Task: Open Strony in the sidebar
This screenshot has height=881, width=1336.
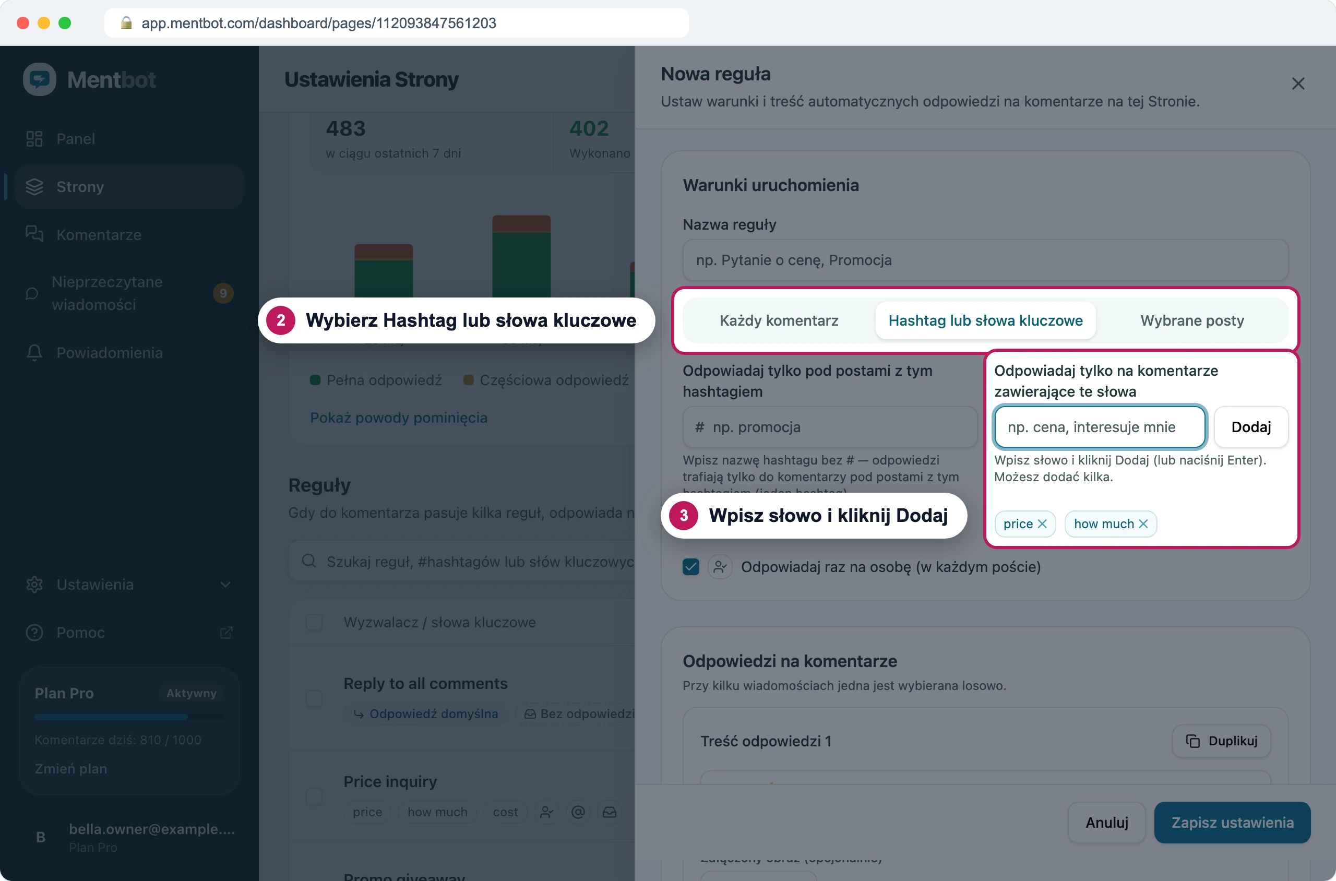Action: (x=129, y=186)
